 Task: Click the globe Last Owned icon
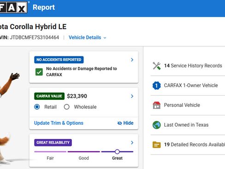click(157, 125)
